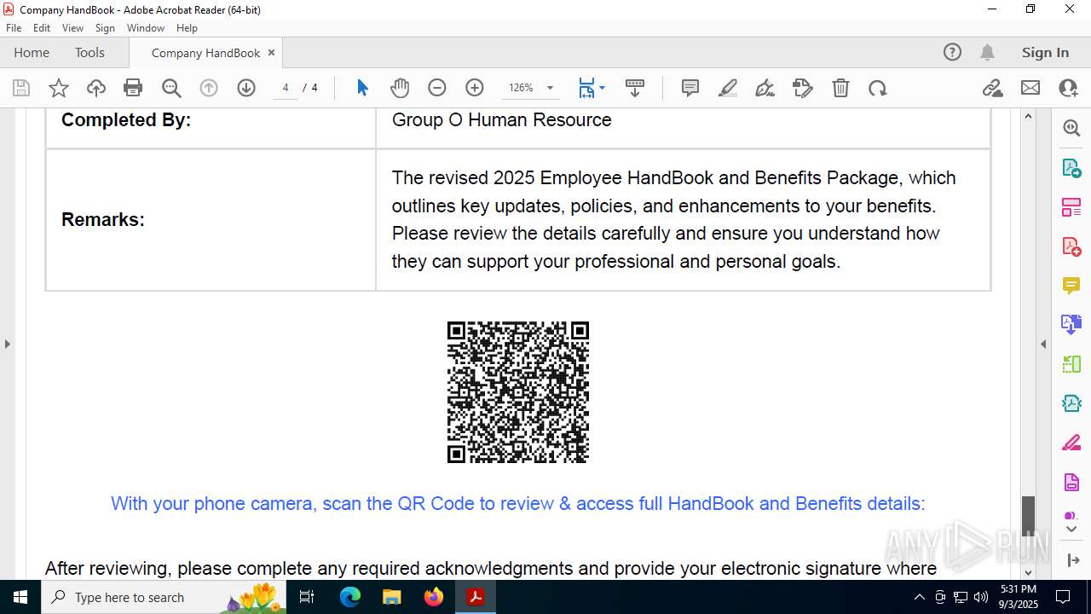This screenshot has height=614, width=1091.
Task: Open the Sign menu
Action: tap(105, 28)
